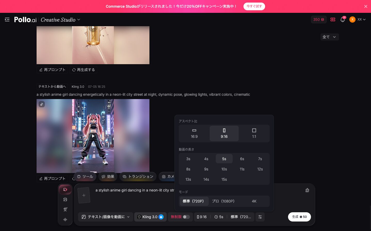Click 再生成する under the perfume video
This screenshot has width=371, height=231.
point(83,70)
